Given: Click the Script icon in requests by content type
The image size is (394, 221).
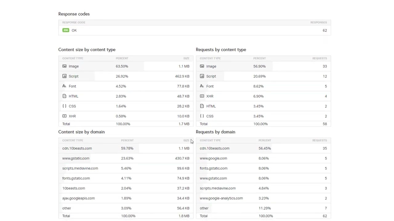Looking at the screenshot, I should (x=202, y=76).
